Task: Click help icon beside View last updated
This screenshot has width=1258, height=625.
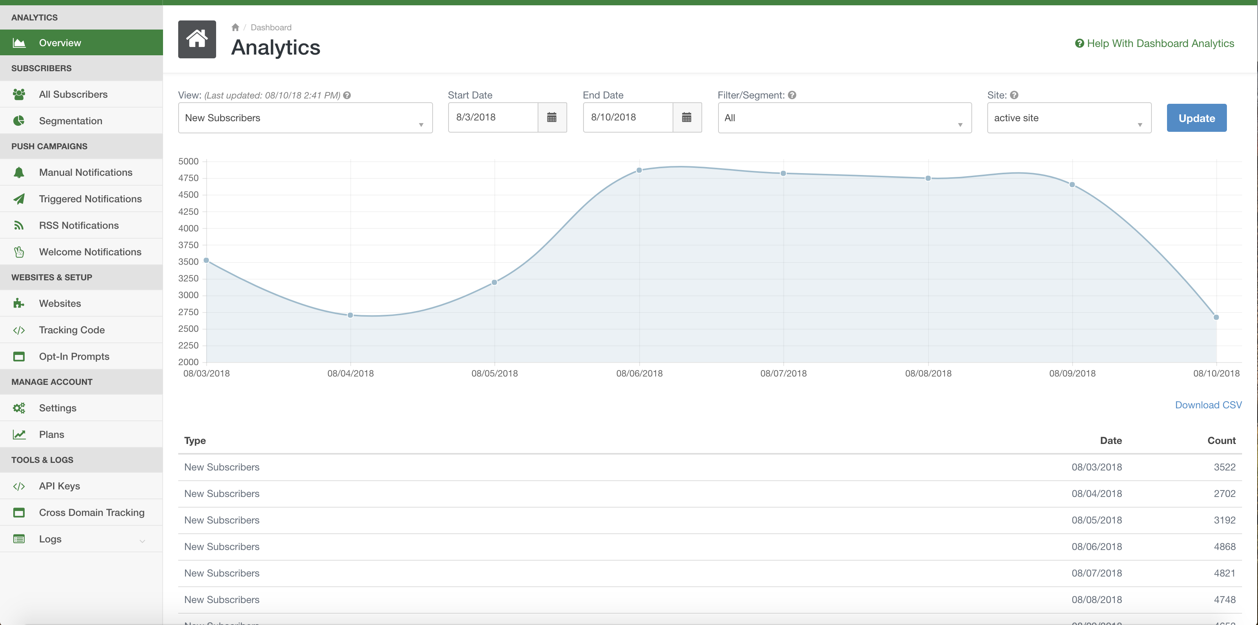Action: click(347, 95)
